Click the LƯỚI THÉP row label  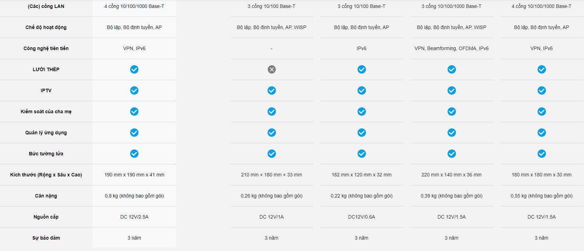pos(46,69)
